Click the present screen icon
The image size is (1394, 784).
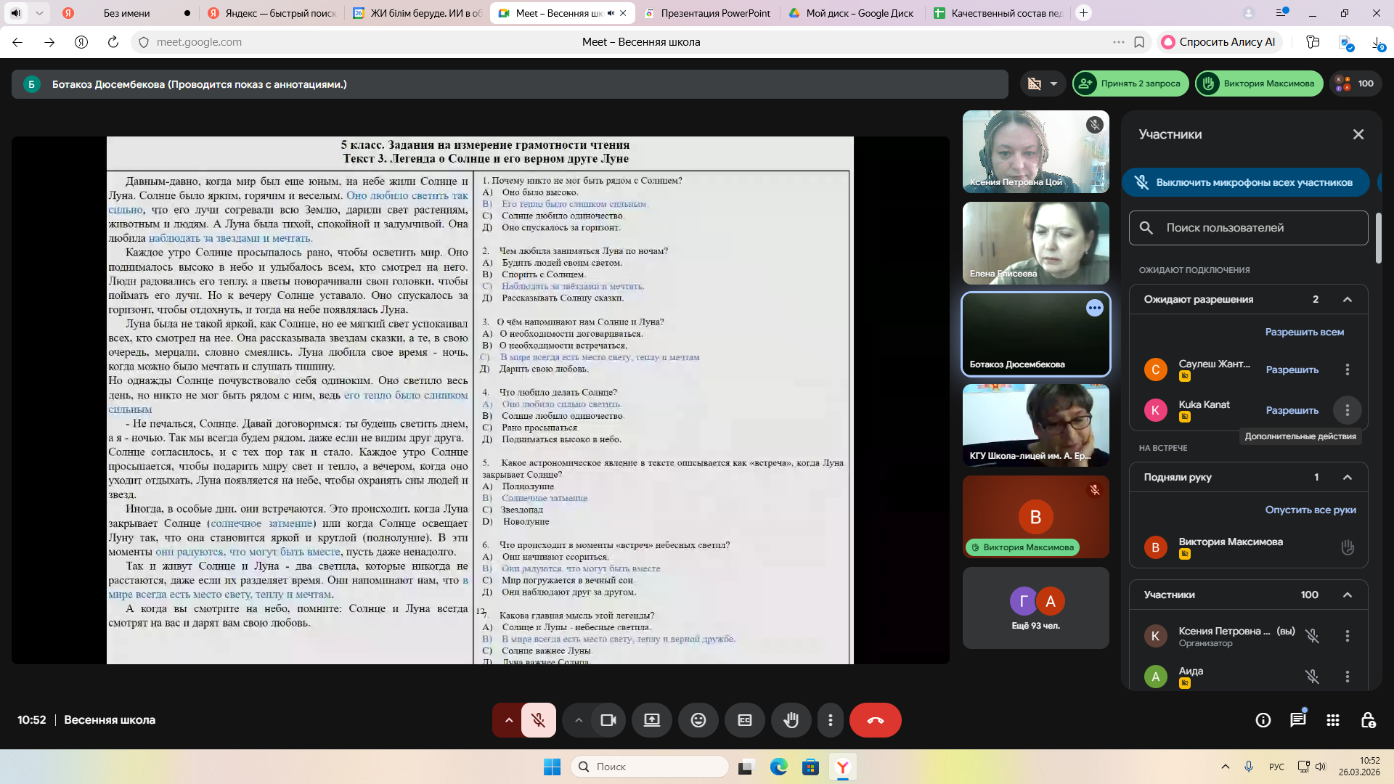pos(651,720)
